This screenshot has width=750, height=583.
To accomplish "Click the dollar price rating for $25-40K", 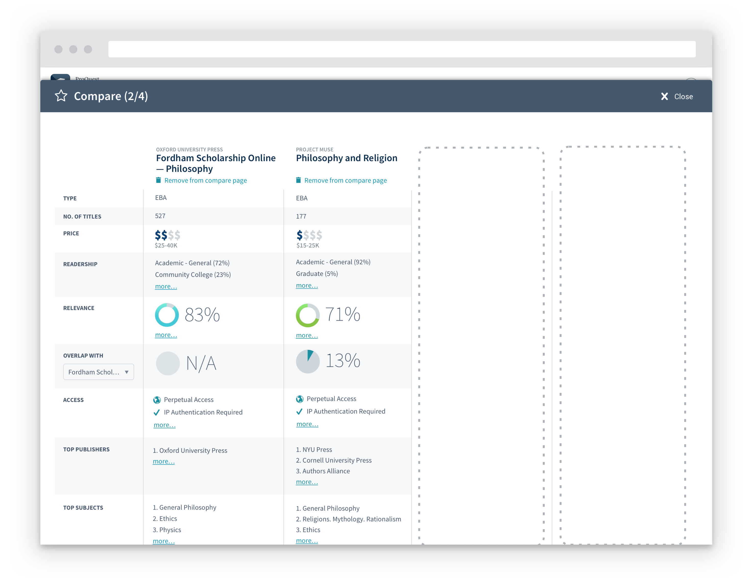I will [x=167, y=235].
